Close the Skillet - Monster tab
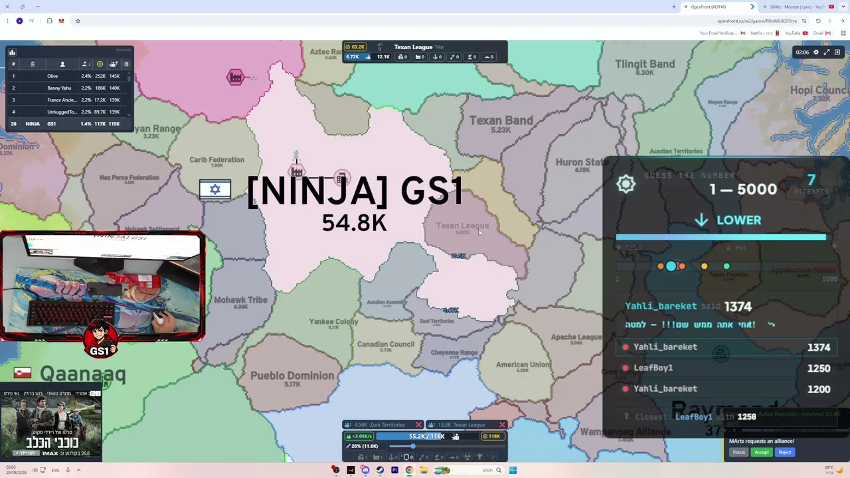Screen dimensions: 850x478 (765, 7)
